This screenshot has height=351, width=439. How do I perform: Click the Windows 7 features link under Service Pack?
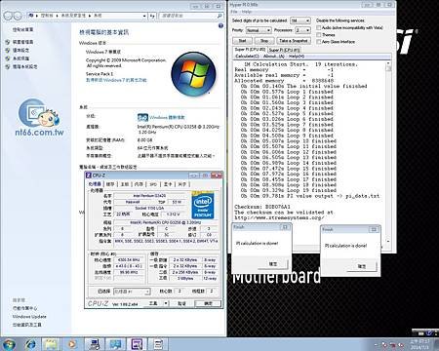116,80
